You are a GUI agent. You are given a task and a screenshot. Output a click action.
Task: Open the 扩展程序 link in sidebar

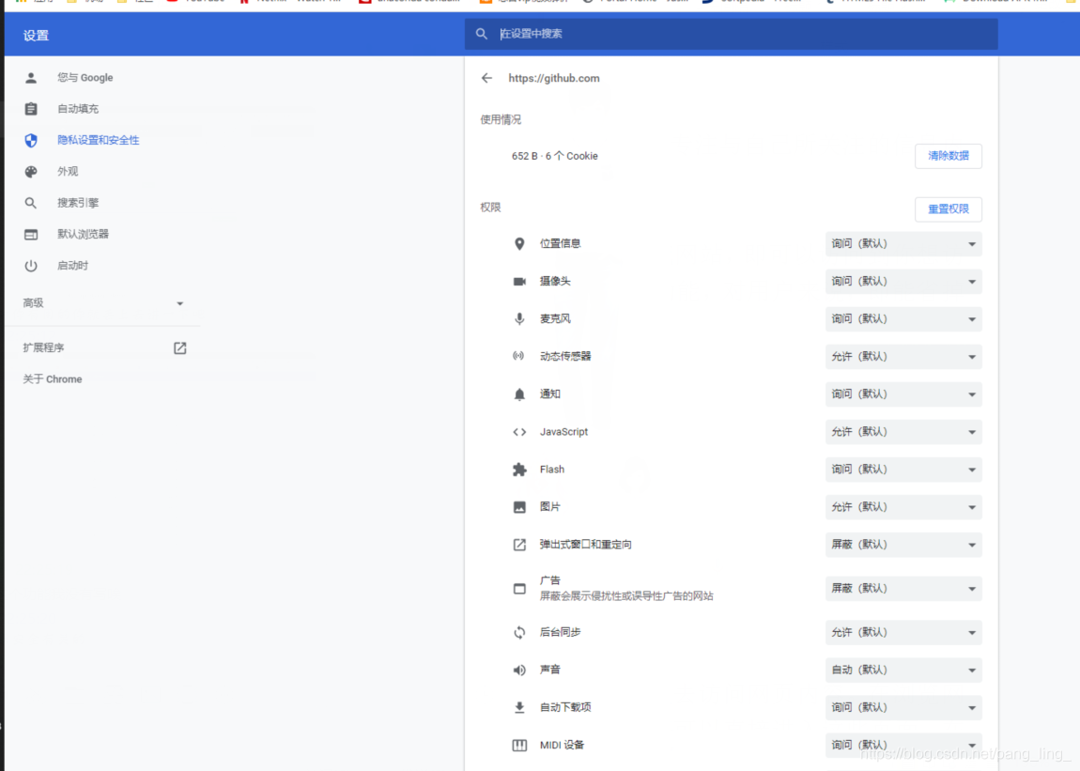point(43,348)
